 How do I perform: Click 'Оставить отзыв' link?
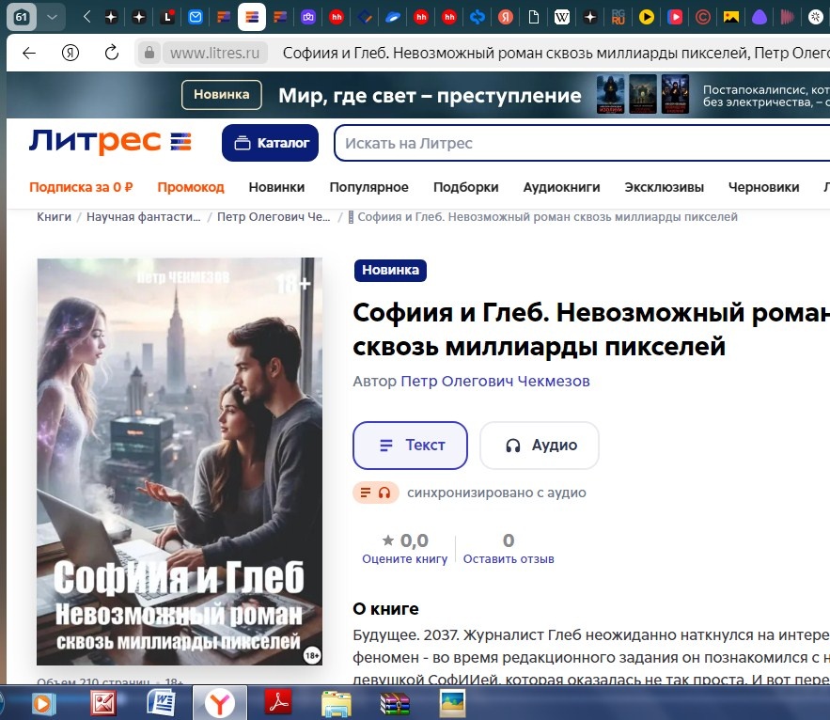click(x=509, y=558)
